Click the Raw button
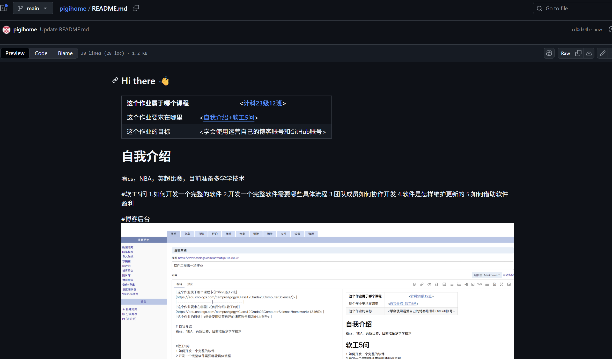This screenshot has width=612, height=359. [565, 53]
